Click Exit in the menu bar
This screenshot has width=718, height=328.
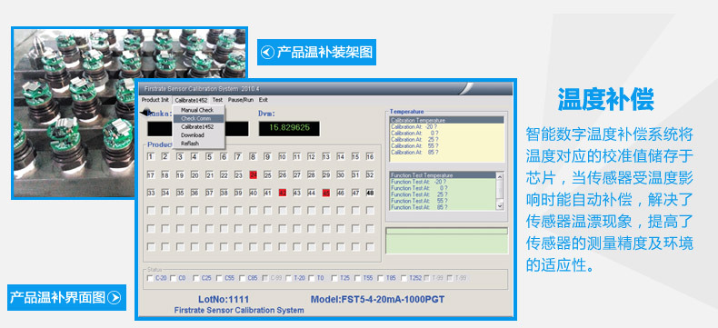[x=264, y=100]
